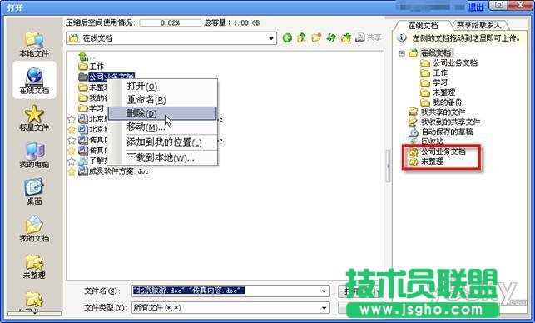Expand the 文件名 filename dropdown arrow
The height and width of the screenshot is (323, 535).
pos(324,291)
